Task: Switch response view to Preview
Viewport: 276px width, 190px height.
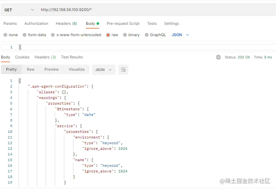Action: [51, 69]
